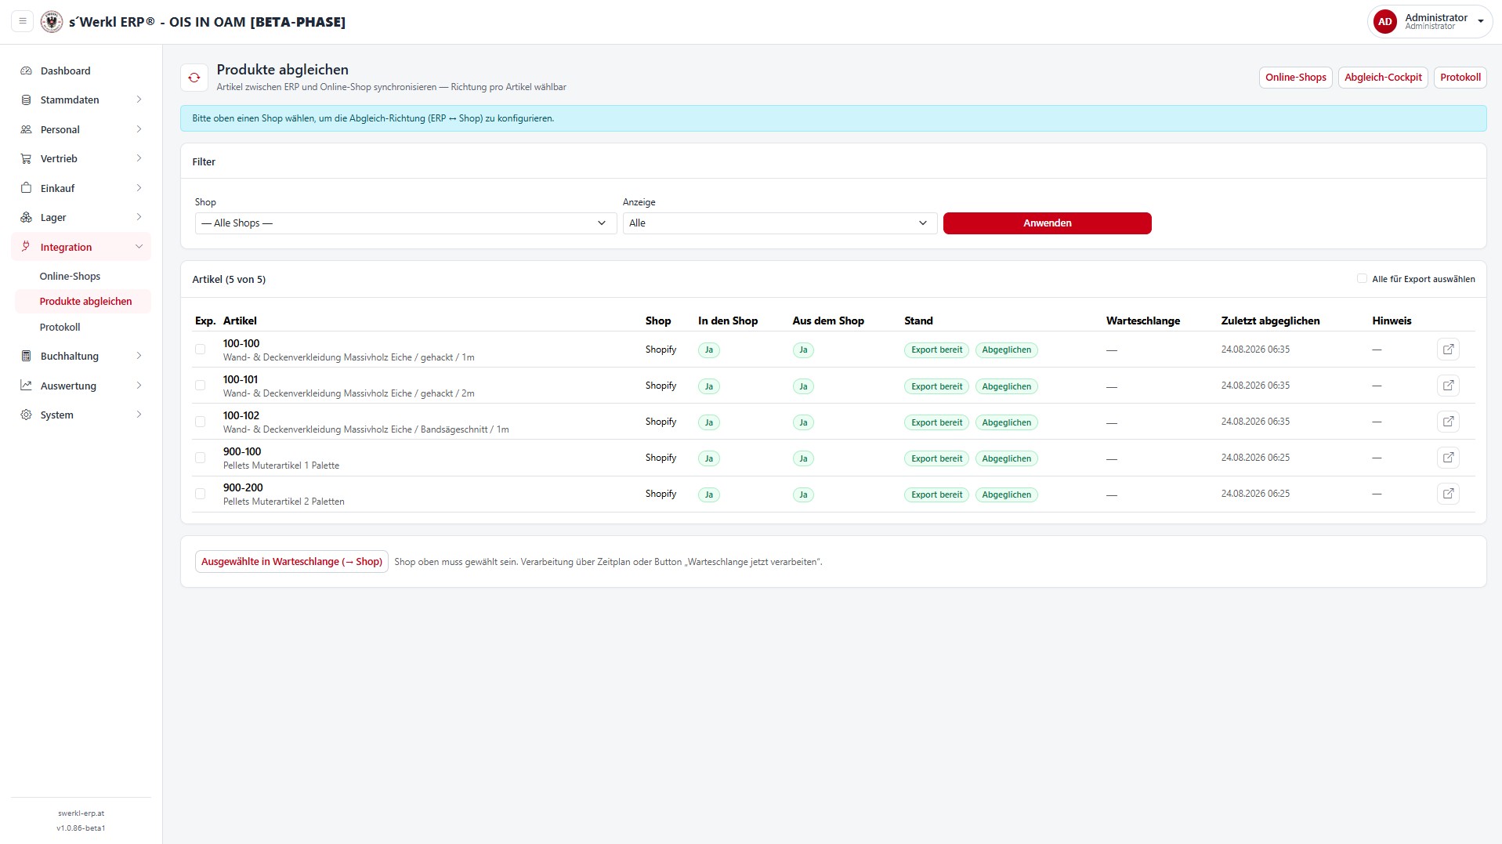This screenshot has width=1502, height=844.
Task: Click the Lager boxes icon
Action: (26, 217)
